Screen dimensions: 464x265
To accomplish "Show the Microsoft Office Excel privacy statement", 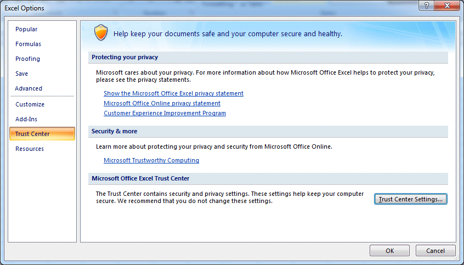I will (173, 93).
